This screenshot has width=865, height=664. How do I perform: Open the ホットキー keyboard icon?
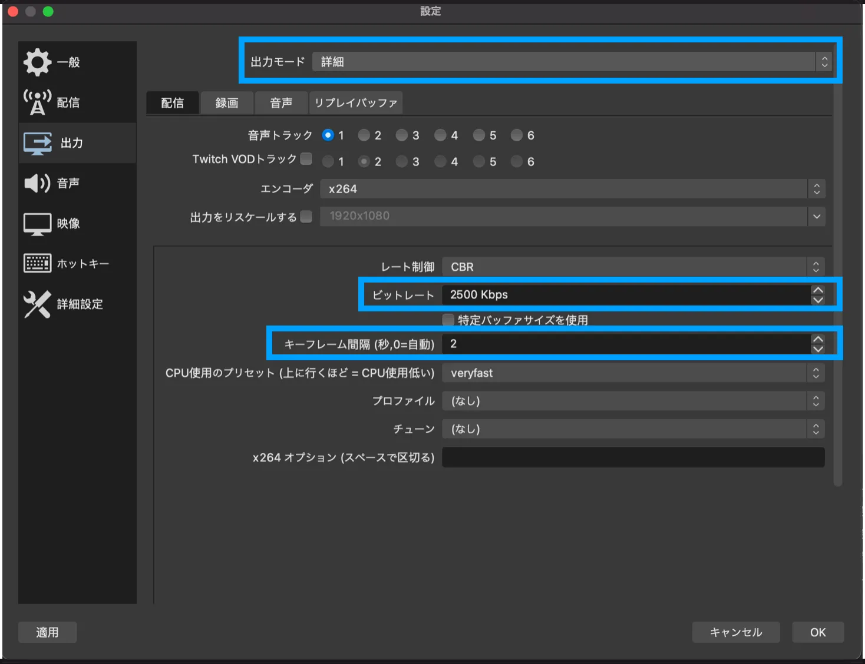[x=37, y=263]
